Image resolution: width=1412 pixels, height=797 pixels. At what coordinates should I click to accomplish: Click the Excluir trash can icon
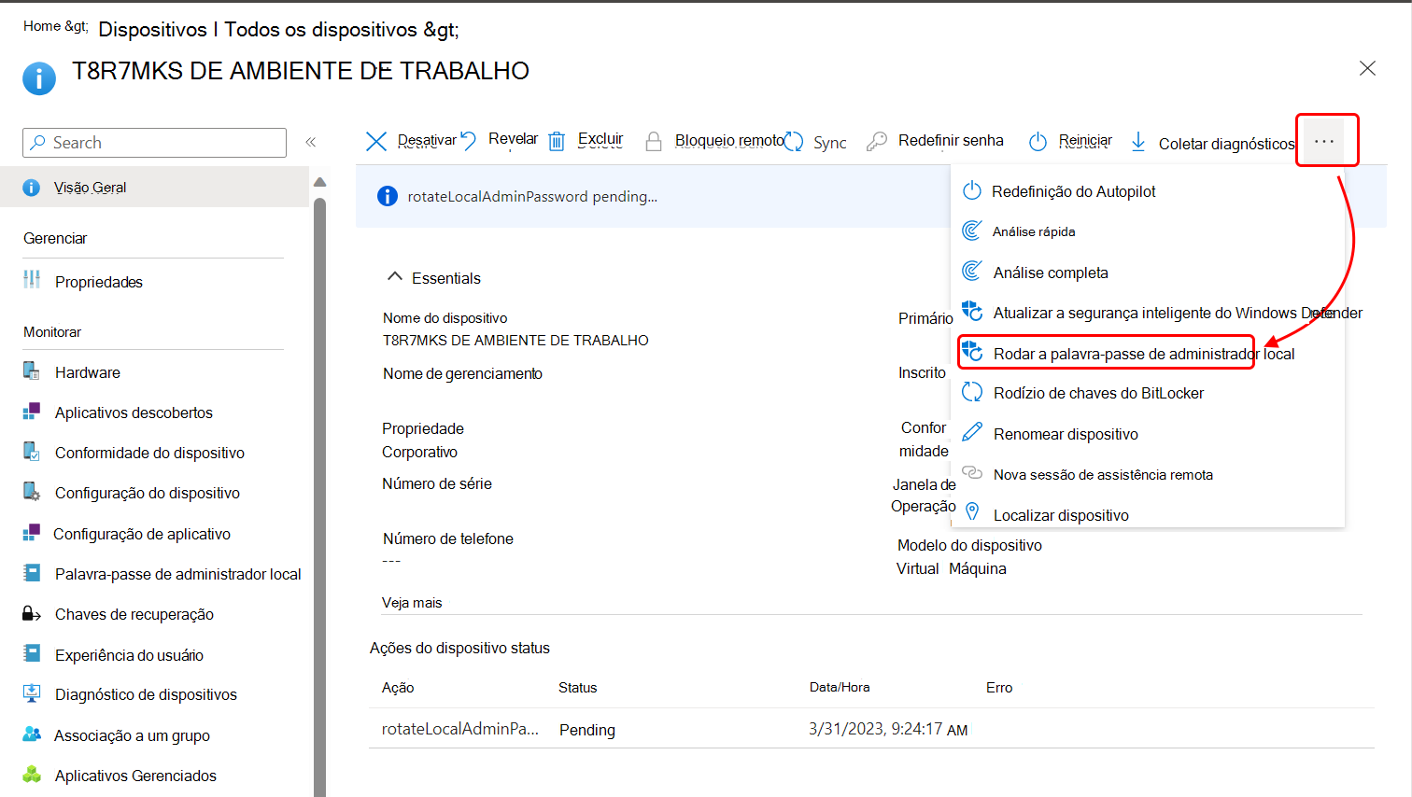[x=557, y=141]
